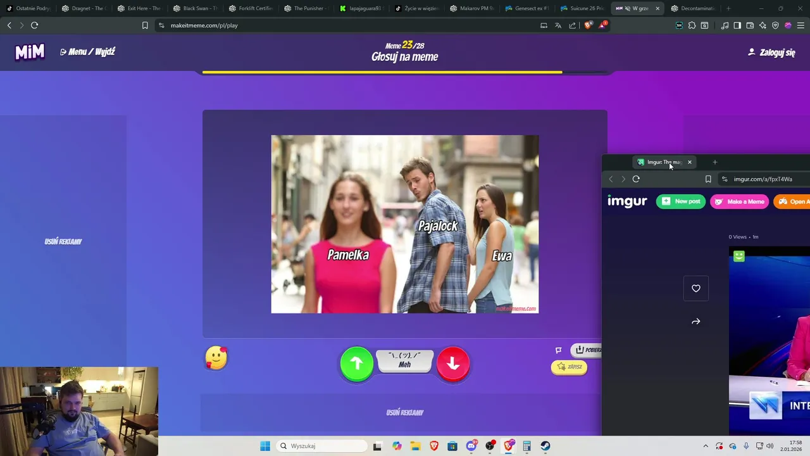Open the extensions puzzle icon
The image size is (810, 456).
pyautogui.click(x=692, y=25)
